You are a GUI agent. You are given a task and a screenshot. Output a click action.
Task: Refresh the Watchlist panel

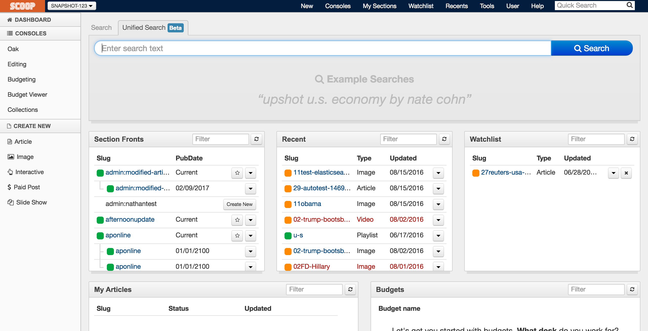632,139
